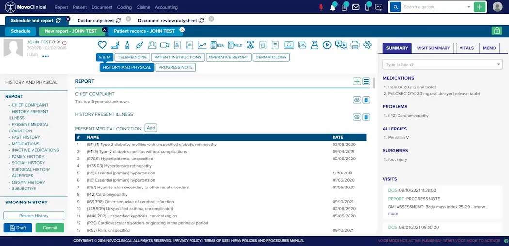Open the BSA calculator
The height and width of the screenshot is (246, 509).
click(x=217, y=45)
